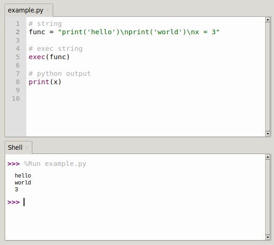Click the Shell scrollbar down arrow

click(268, 237)
